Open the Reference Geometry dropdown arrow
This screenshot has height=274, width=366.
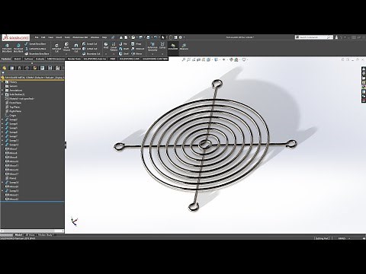152,54
